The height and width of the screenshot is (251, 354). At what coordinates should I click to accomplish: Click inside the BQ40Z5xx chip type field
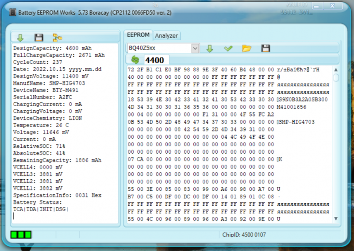click(158, 48)
